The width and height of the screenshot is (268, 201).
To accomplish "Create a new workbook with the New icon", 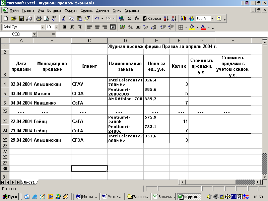I will tap(6, 18).
